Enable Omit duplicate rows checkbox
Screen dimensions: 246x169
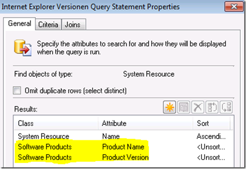tap(17, 90)
